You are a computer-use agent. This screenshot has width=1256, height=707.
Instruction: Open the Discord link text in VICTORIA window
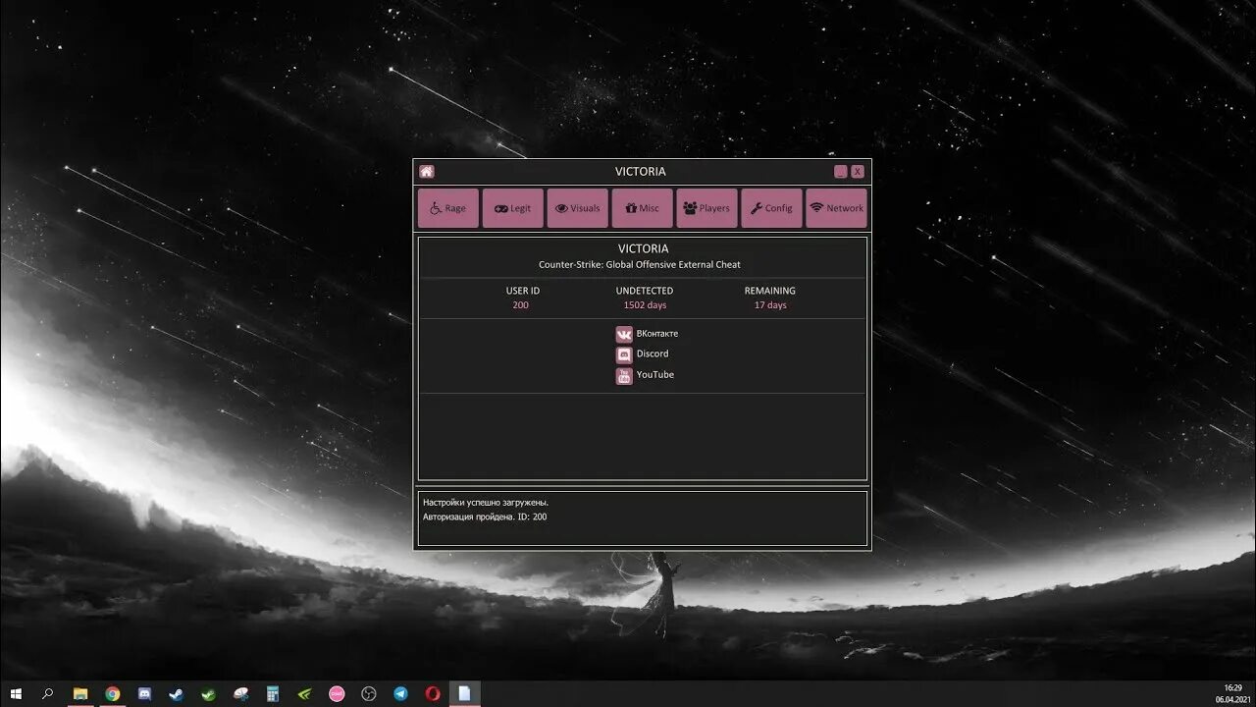tap(653, 354)
